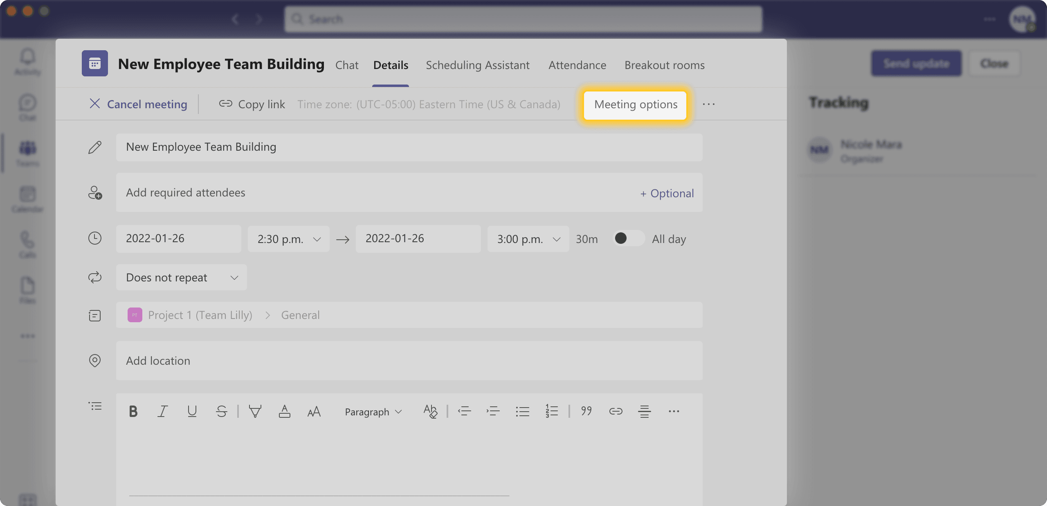Open Calendar in the sidebar
Viewport: 1047px width, 506px height.
coord(28,199)
